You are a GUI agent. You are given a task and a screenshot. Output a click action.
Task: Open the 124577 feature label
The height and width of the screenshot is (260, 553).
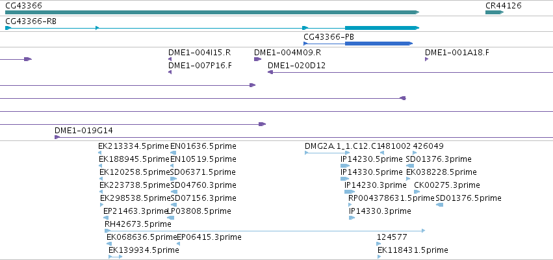pos(392,237)
